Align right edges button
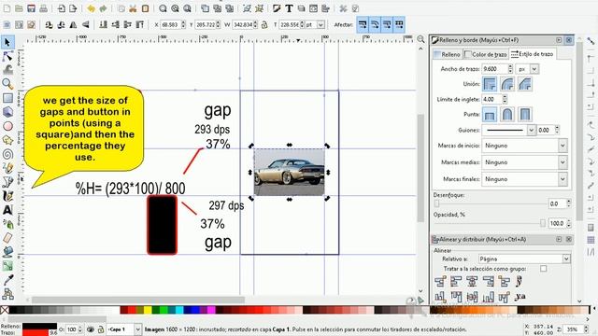This screenshot has width=598, height=336. pos(489,282)
